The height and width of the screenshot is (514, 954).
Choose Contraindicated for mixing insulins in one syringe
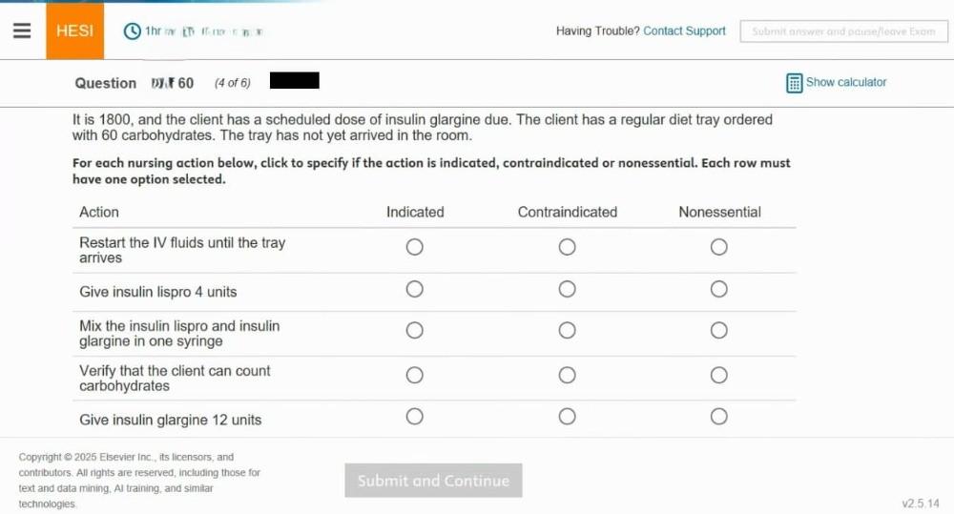[567, 331]
